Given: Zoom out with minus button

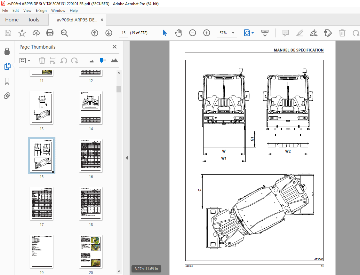Looking at the screenshot, I should coord(193,33).
